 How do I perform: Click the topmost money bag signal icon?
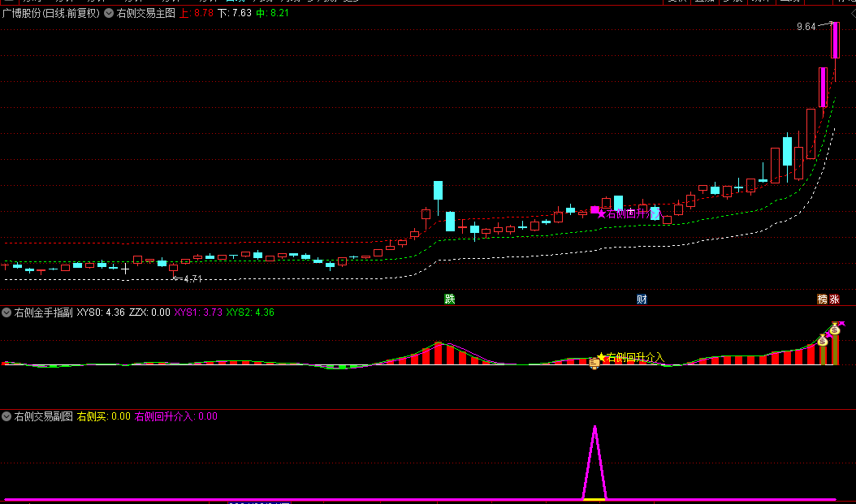click(x=835, y=329)
